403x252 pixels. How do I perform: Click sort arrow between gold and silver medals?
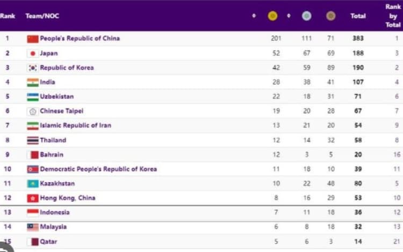coord(289,16)
